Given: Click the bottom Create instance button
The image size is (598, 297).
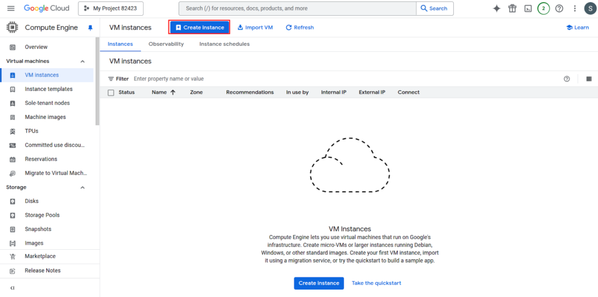Looking at the screenshot, I should [319, 283].
